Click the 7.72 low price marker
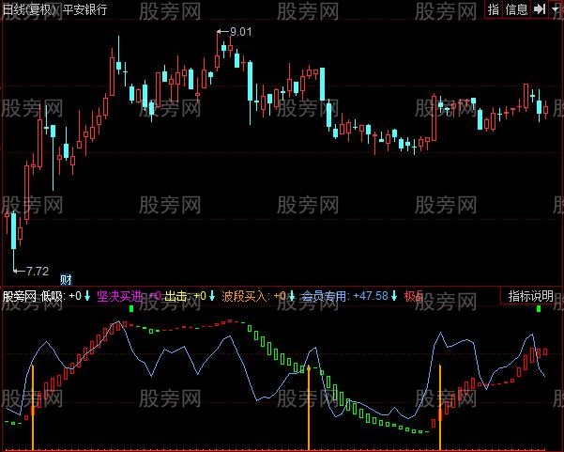 pyautogui.click(x=36, y=271)
